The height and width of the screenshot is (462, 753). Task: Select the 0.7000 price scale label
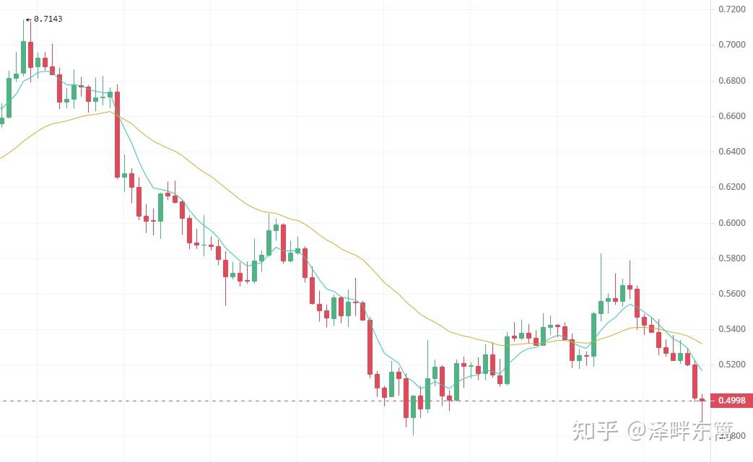pos(731,45)
